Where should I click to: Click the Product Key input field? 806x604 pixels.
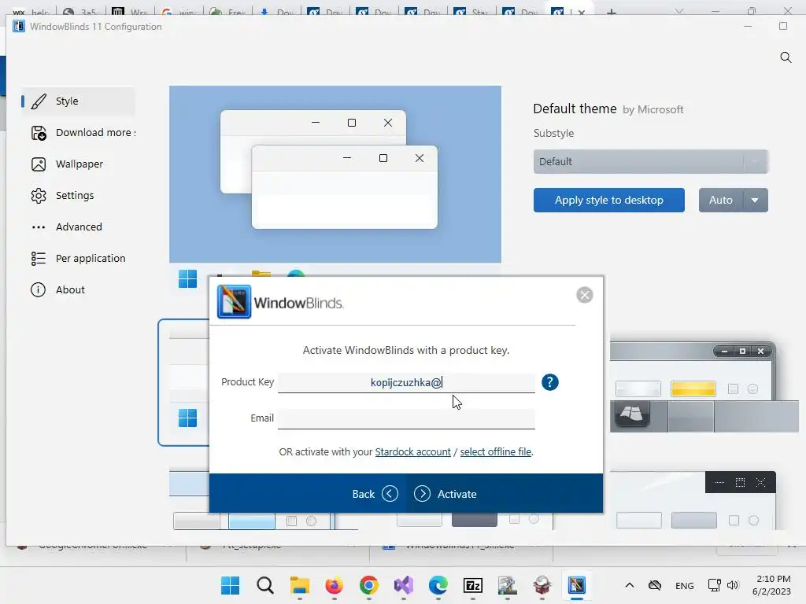tap(406, 383)
